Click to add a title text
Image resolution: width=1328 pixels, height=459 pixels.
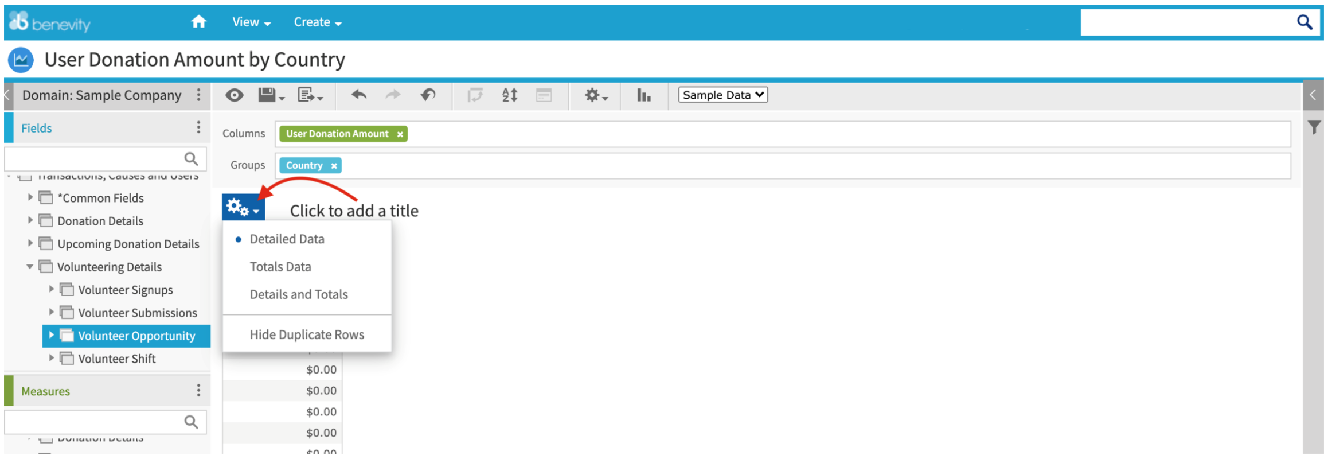(x=354, y=211)
